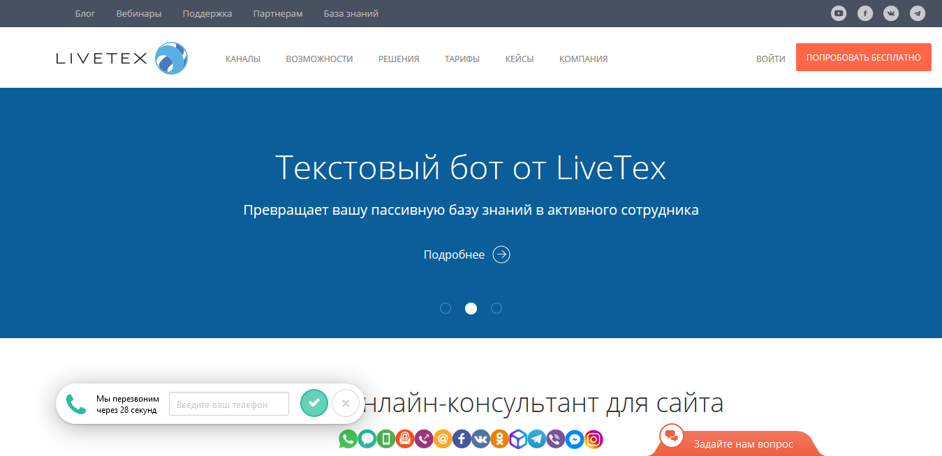This screenshot has width=942, height=456.
Task: Click the Facebook Messenger channel icon
Action: click(x=574, y=439)
